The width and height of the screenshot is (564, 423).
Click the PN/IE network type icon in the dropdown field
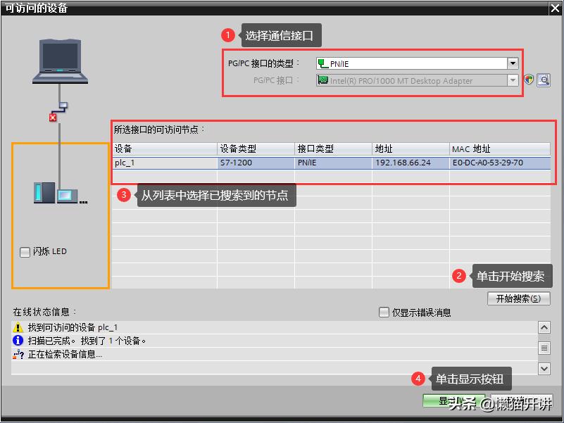click(x=322, y=63)
